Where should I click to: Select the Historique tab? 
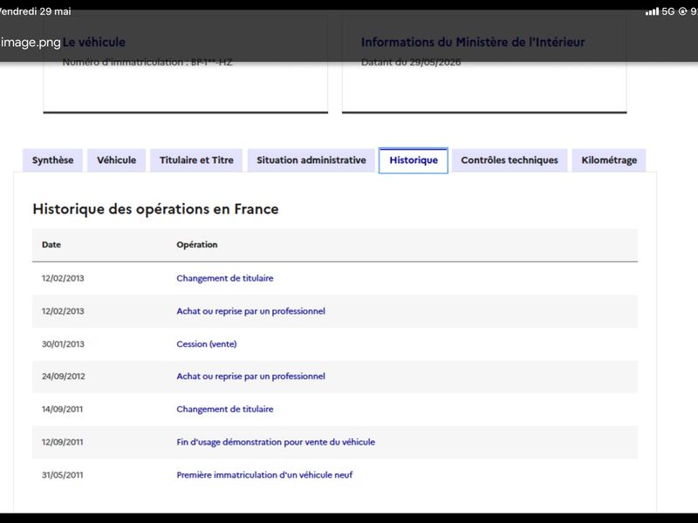coord(414,160)
